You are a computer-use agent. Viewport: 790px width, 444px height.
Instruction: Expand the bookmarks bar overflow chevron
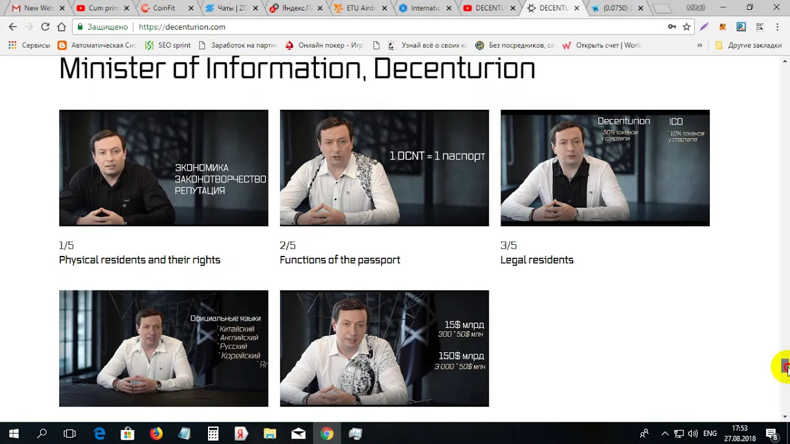pos(699,45)
